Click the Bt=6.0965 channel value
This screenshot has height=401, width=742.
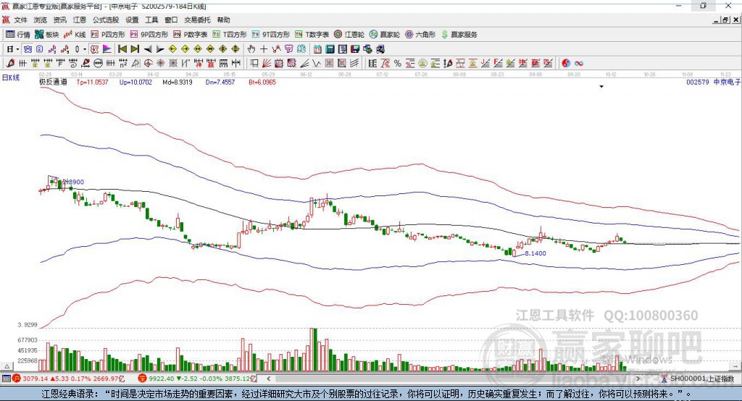(262, 82)
